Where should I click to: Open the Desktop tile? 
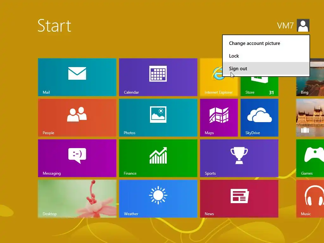coord(77,199)
